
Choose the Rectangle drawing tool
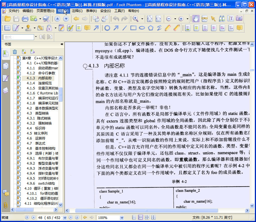[133, 28]
